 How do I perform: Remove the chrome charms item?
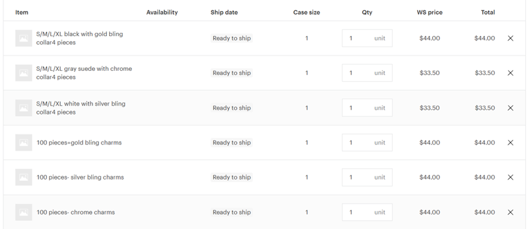511,213
